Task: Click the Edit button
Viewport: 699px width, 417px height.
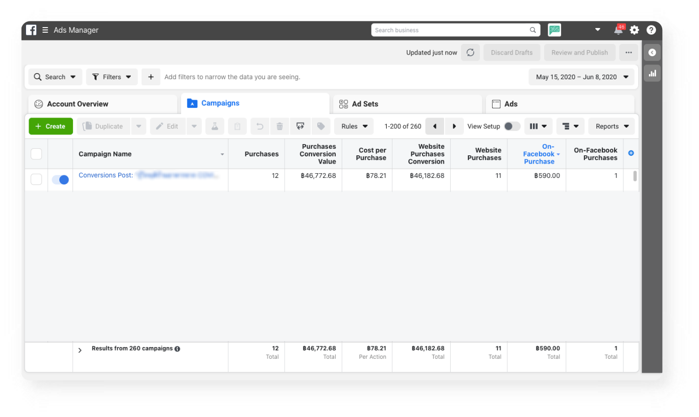Action: (x=168, y=126)
